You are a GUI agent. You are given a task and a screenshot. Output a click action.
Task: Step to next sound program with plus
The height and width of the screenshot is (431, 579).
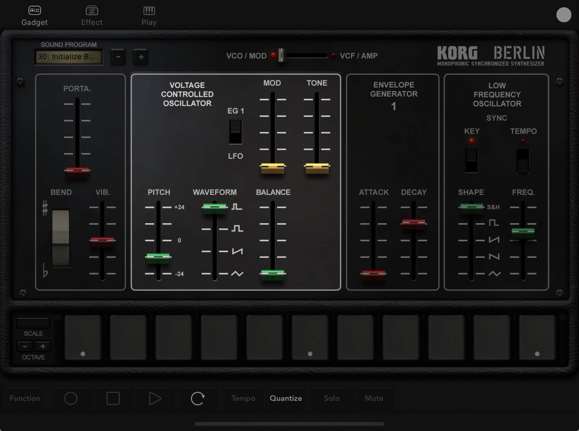tap(141, 57)
